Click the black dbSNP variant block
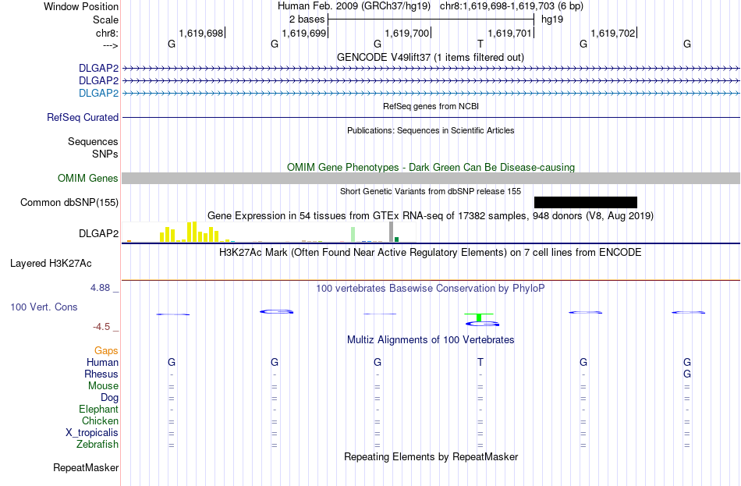The height and width of the screenshot is (486, 741). coord(586,202)
